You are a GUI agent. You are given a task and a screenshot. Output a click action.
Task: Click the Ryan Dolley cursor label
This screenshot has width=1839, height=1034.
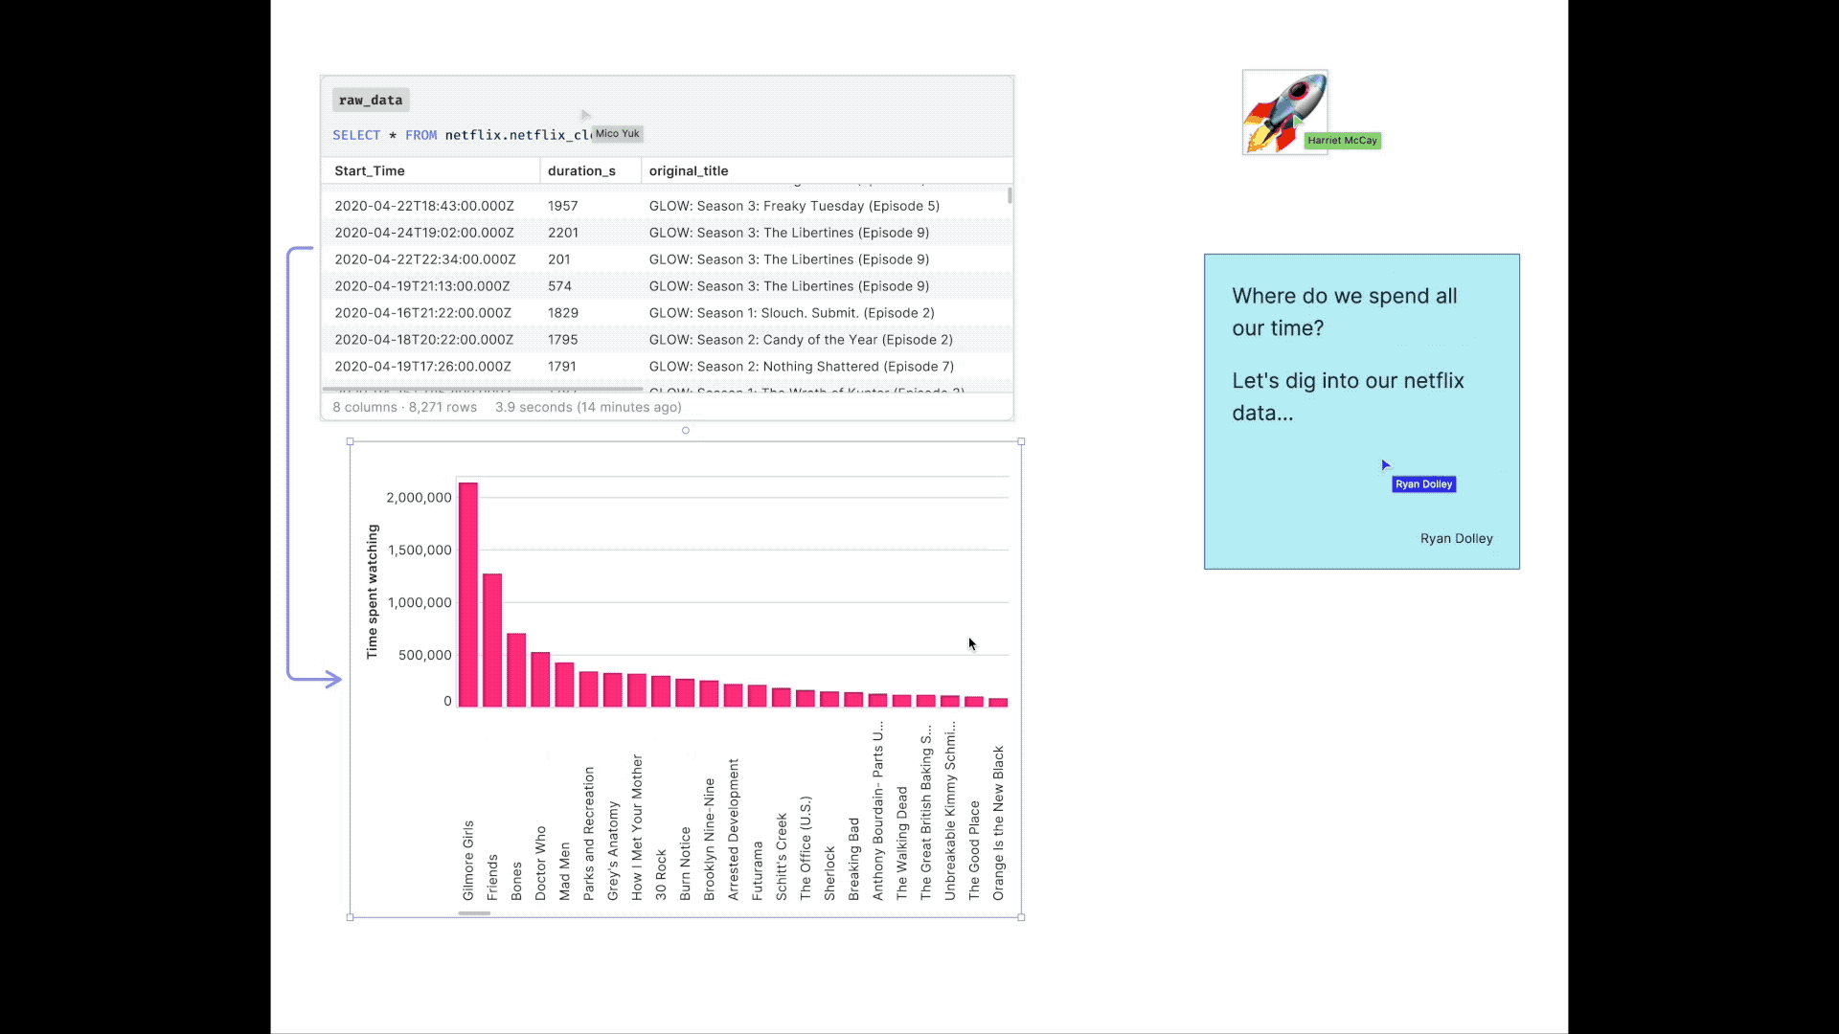click(x=1423, y=484)
